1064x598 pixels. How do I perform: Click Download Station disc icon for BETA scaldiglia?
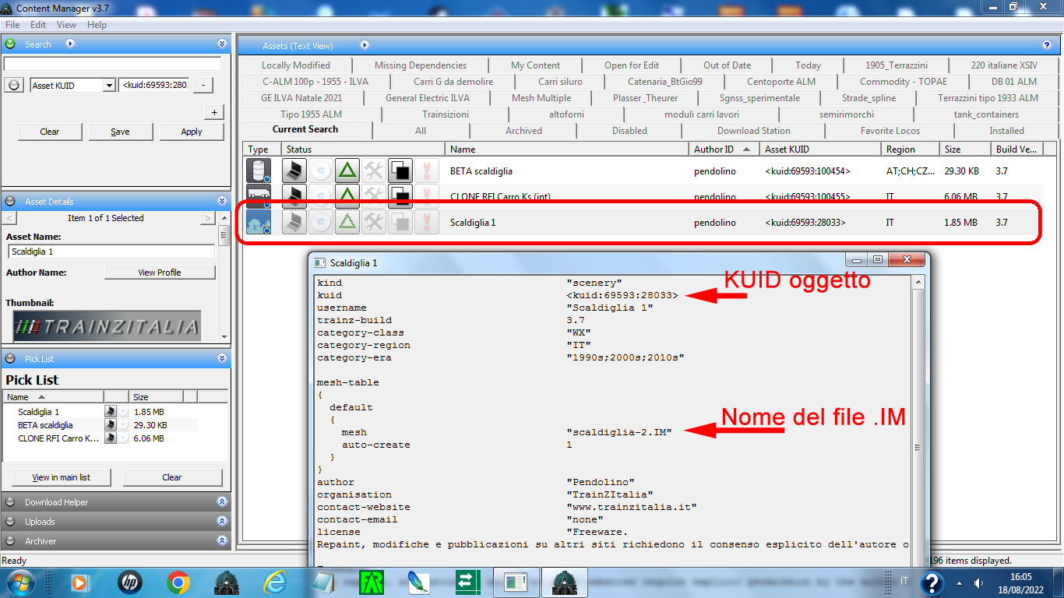(x=321, y=171)
